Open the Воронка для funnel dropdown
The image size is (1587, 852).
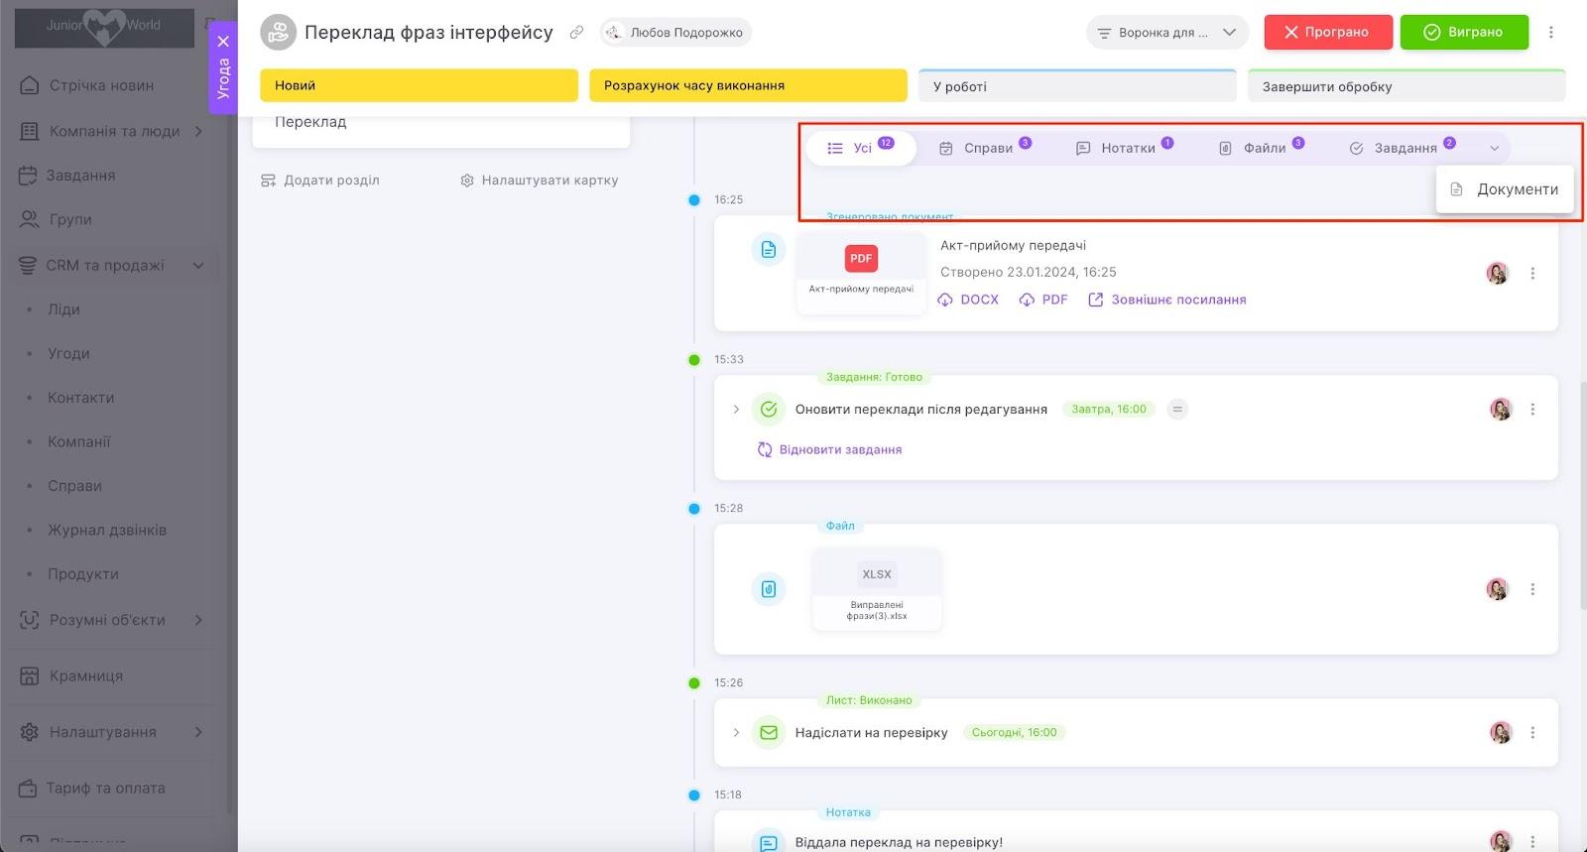tap(1166, 33)
